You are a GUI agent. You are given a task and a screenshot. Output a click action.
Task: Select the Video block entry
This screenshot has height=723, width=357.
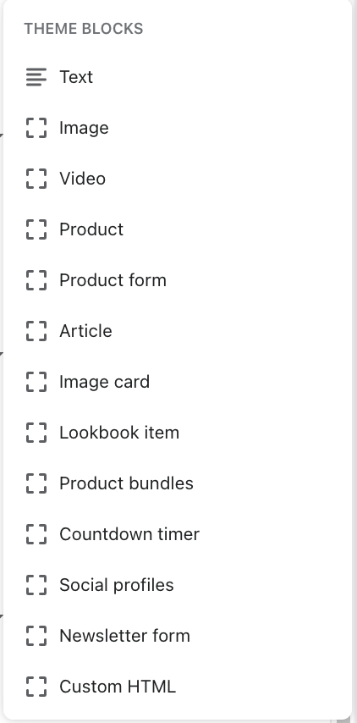178,179
